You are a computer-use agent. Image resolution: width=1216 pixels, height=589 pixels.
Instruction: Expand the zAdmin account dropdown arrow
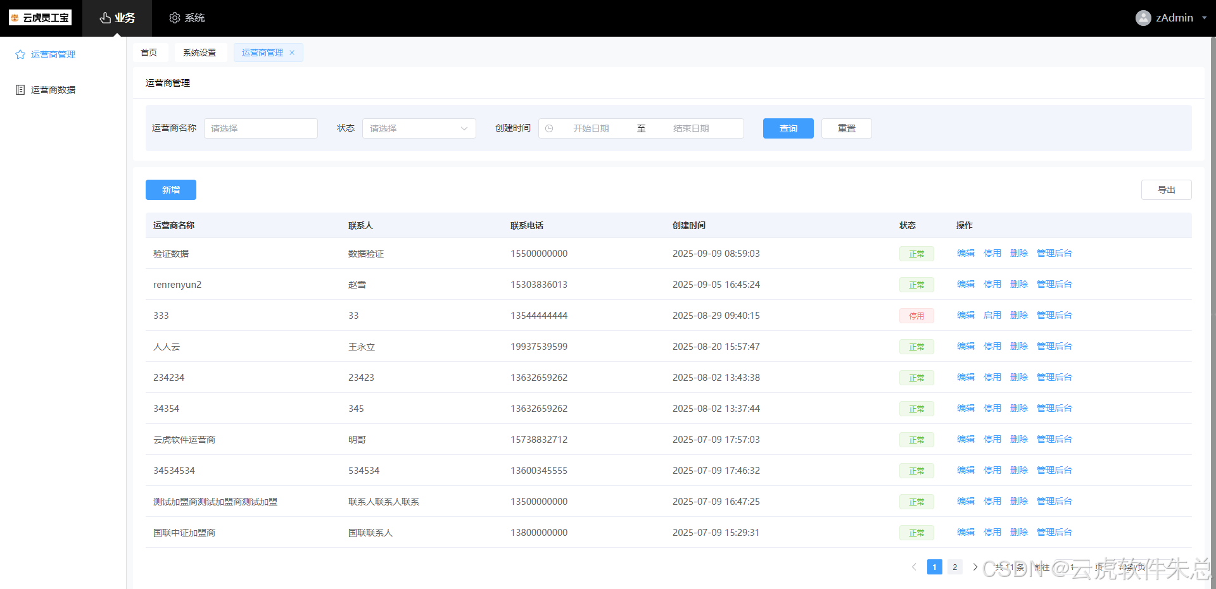coord(1204,18)
